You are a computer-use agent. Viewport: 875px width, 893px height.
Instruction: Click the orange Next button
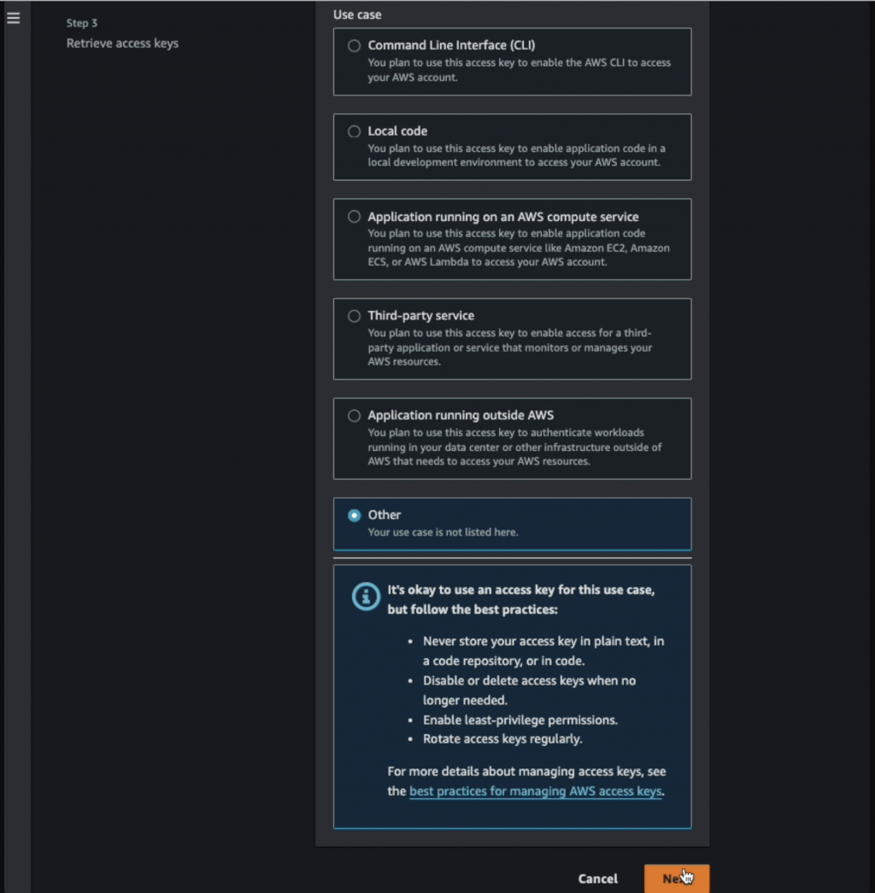click(677, 878)
